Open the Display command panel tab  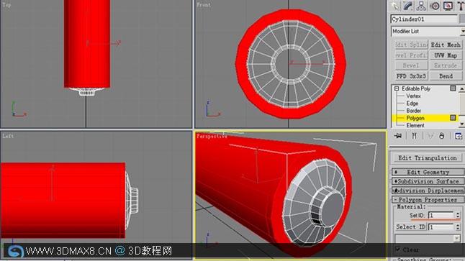(448, 6)
